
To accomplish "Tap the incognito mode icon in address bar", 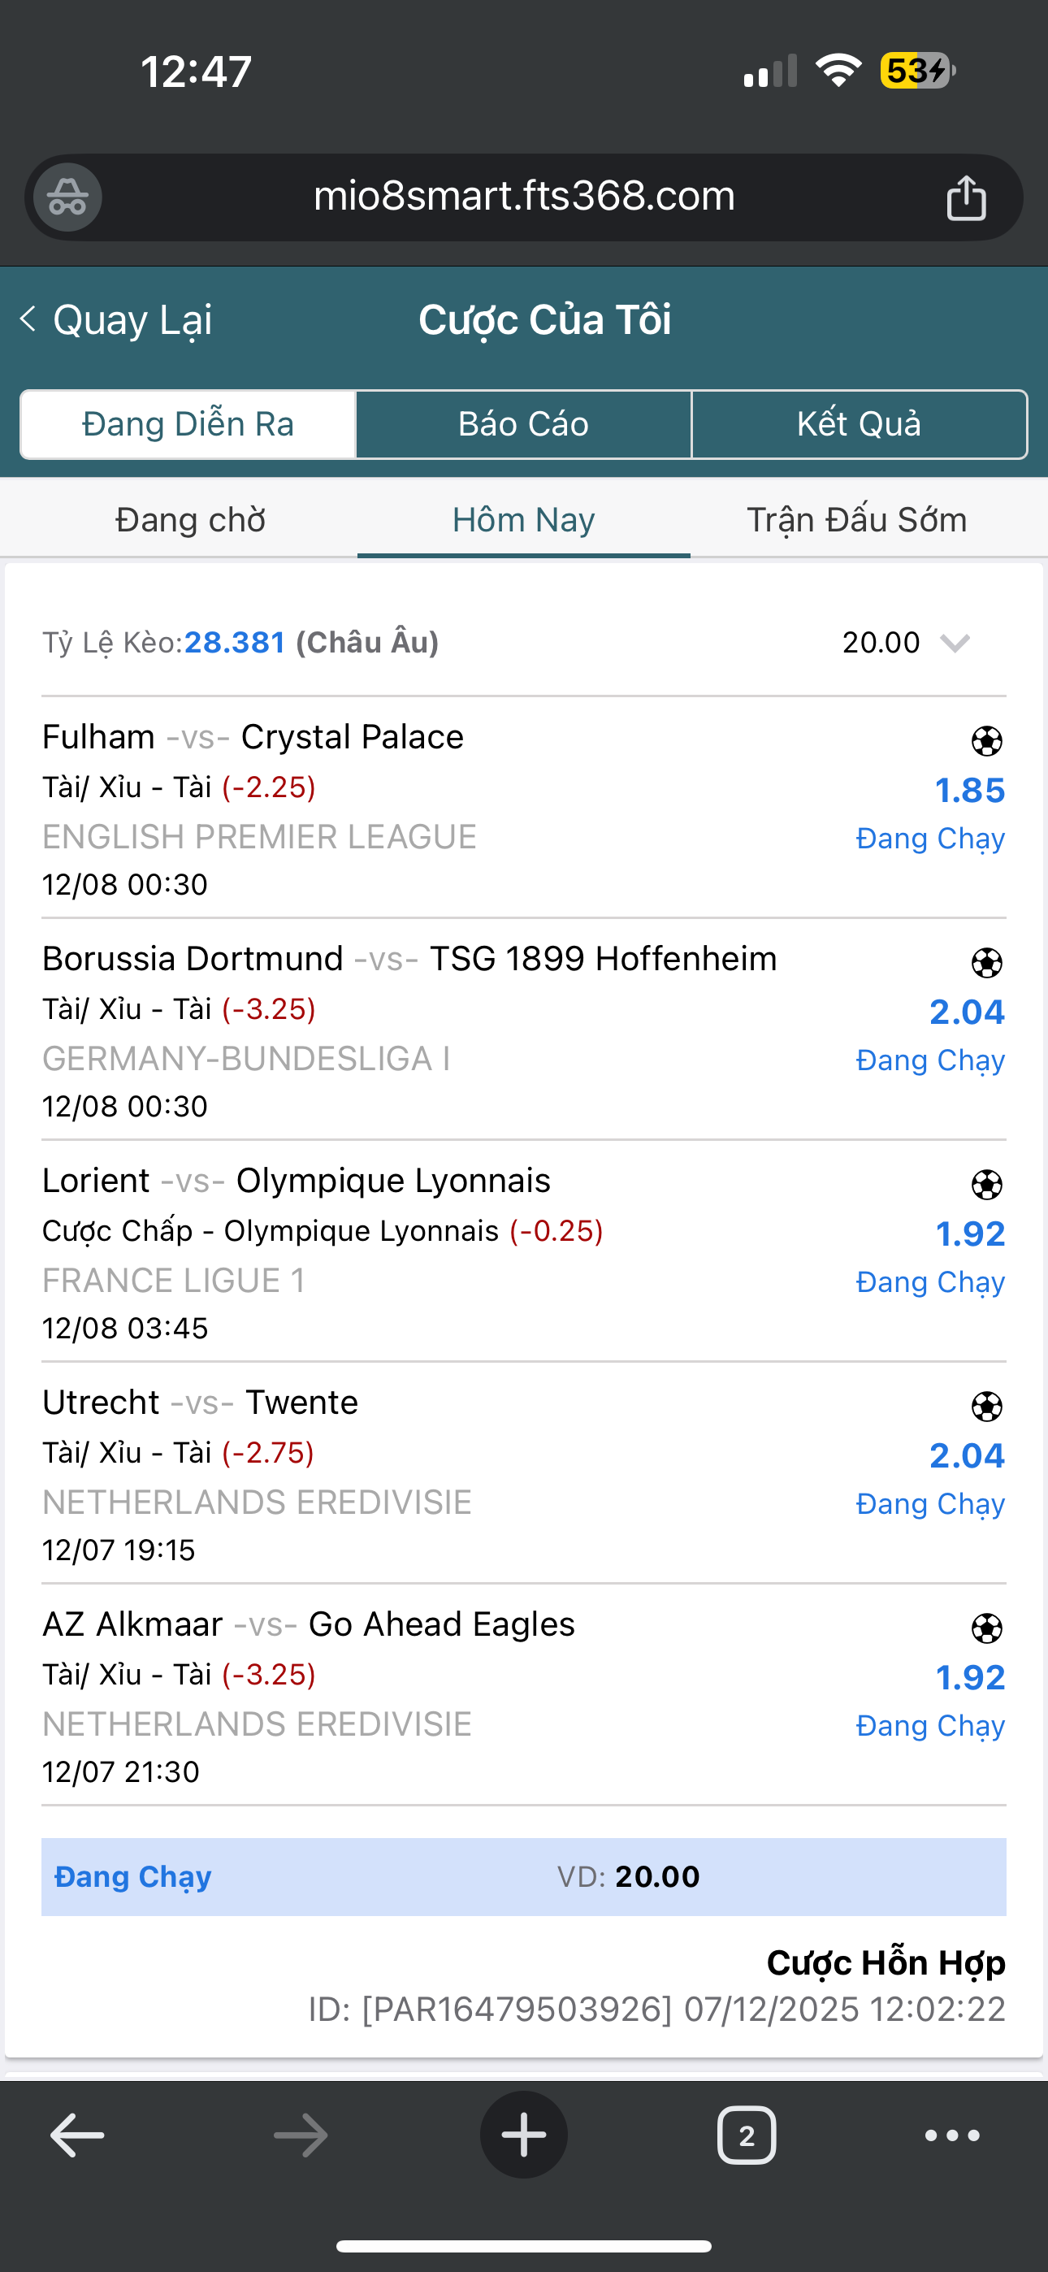I will click(x=67, y=197).
